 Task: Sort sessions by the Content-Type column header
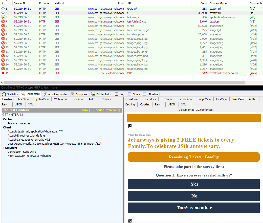tap(218, 3)
